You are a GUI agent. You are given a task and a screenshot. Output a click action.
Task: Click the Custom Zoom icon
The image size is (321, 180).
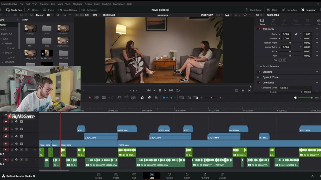197,98
